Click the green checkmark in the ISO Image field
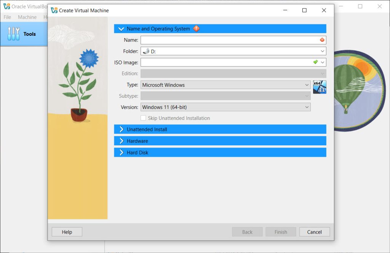Viewport: 390px width, 253px height. point(315,62)
